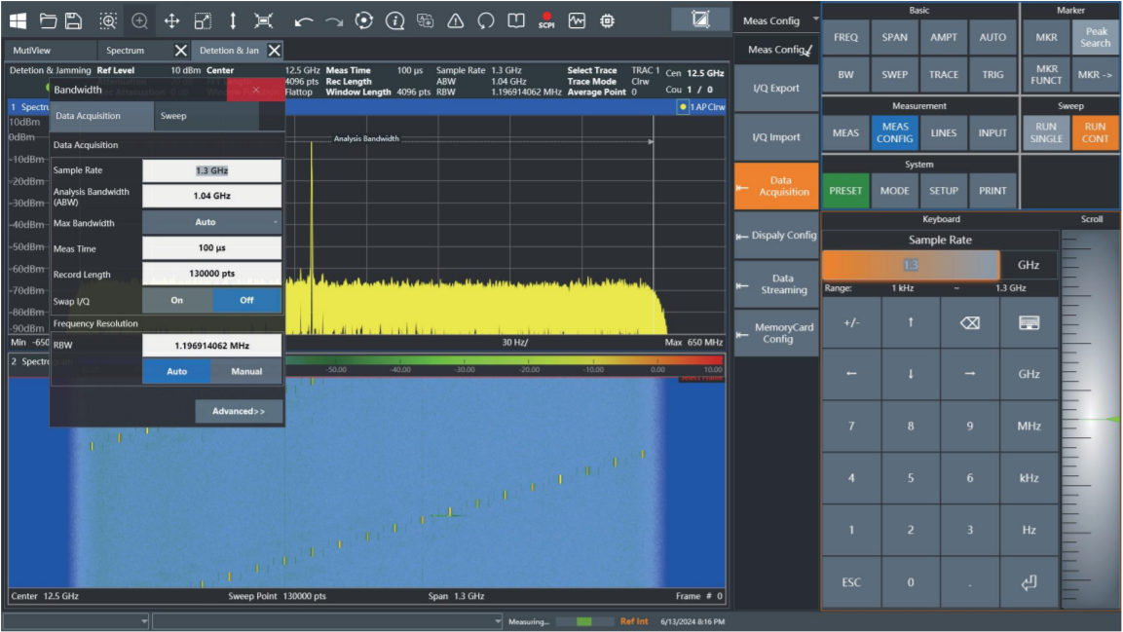Viewport: 1123px width, 632px height.
Task: Click the backspace key on keypad
Action: pos(970,322)
